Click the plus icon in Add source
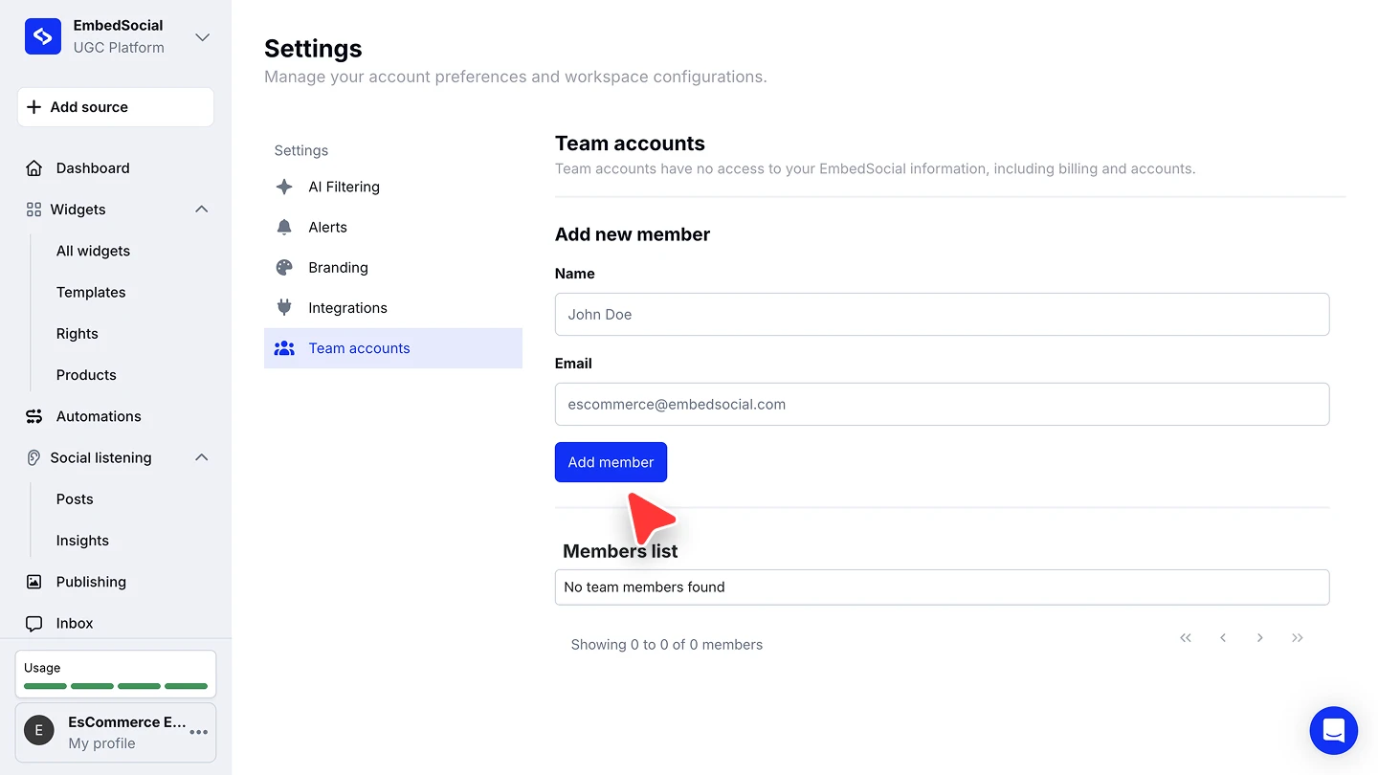This screenshot has height=775, width=1378. (34, 107)
